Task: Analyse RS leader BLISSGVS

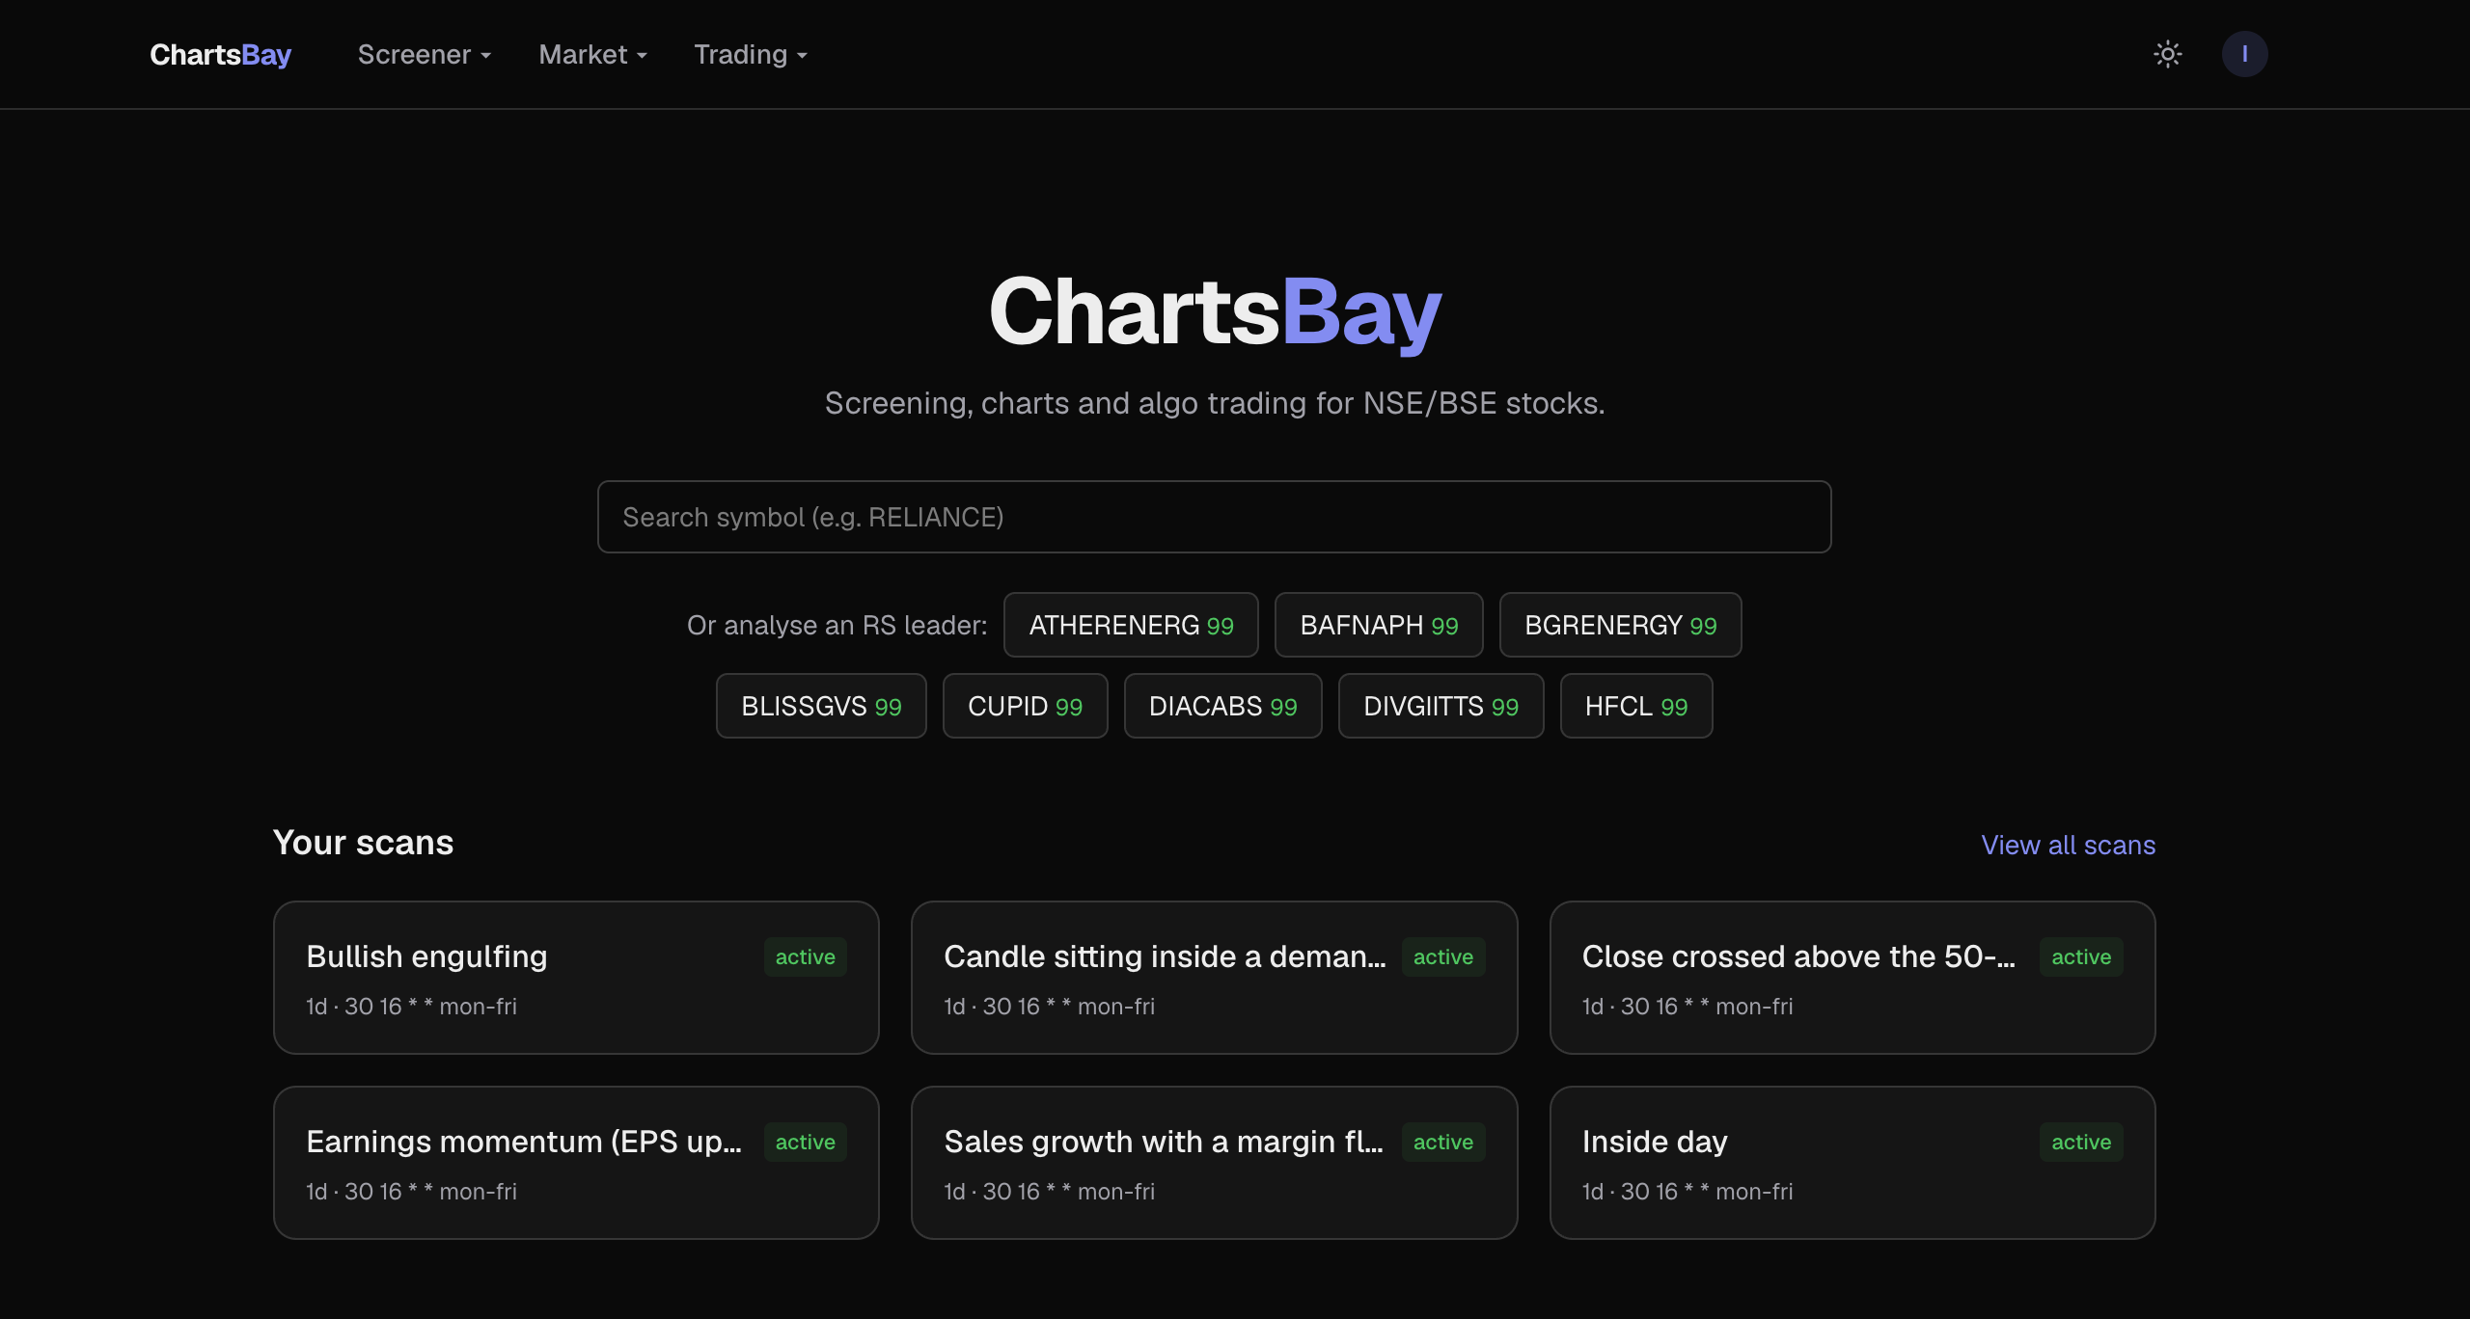Action: tap(821, 706)
